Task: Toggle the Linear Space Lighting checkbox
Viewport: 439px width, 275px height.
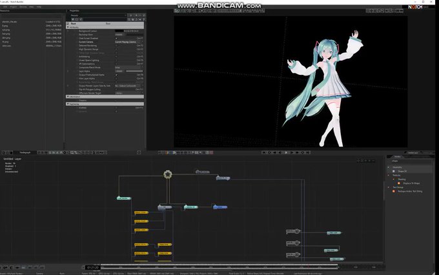Action: [x=116, y=60]
